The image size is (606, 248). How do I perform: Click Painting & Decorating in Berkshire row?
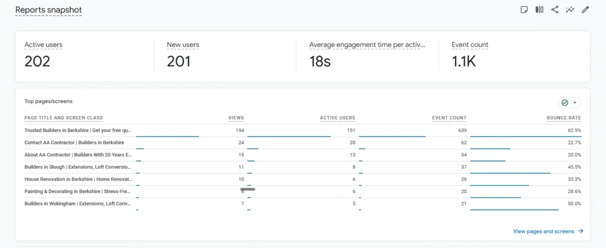tap(302, 192)
